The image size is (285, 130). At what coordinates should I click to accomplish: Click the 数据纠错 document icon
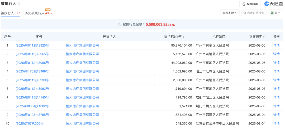tap(244, 4)
